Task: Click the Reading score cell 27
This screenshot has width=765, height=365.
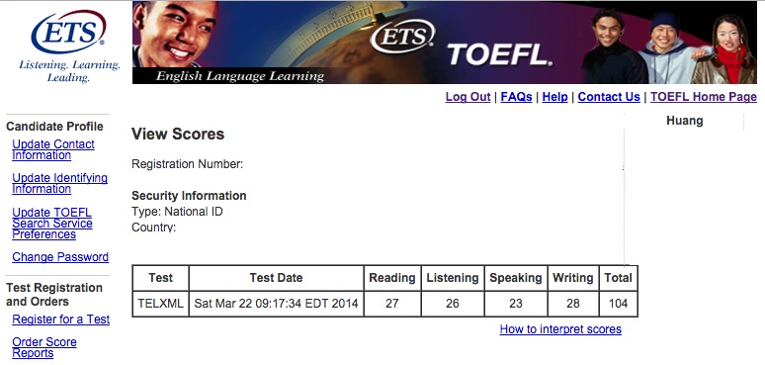Action: (x=391, y=304)
